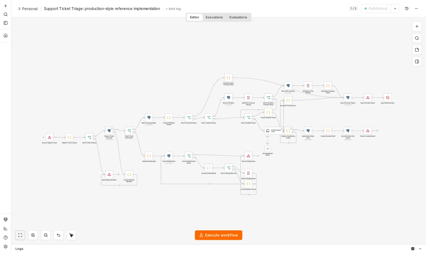
Task: Select the Reserve Ticket Atomically Postgres node
Action: 109,131
